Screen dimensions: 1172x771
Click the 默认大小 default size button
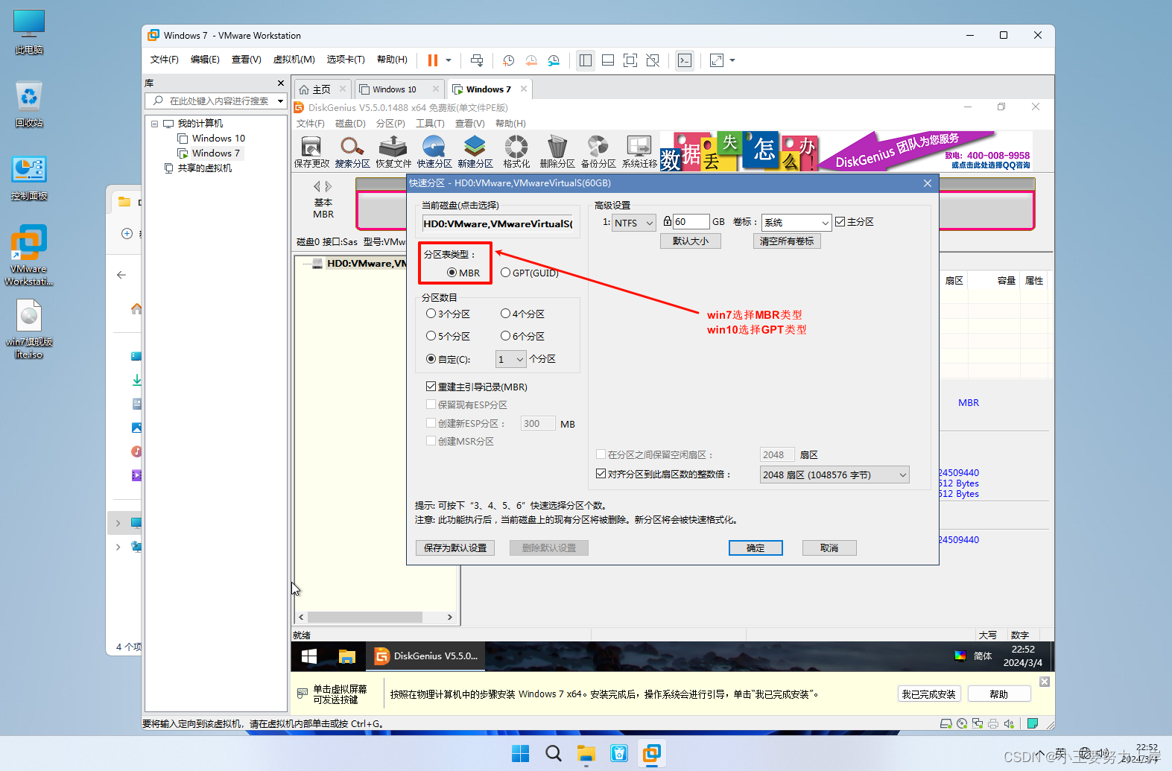coord(691,241)
